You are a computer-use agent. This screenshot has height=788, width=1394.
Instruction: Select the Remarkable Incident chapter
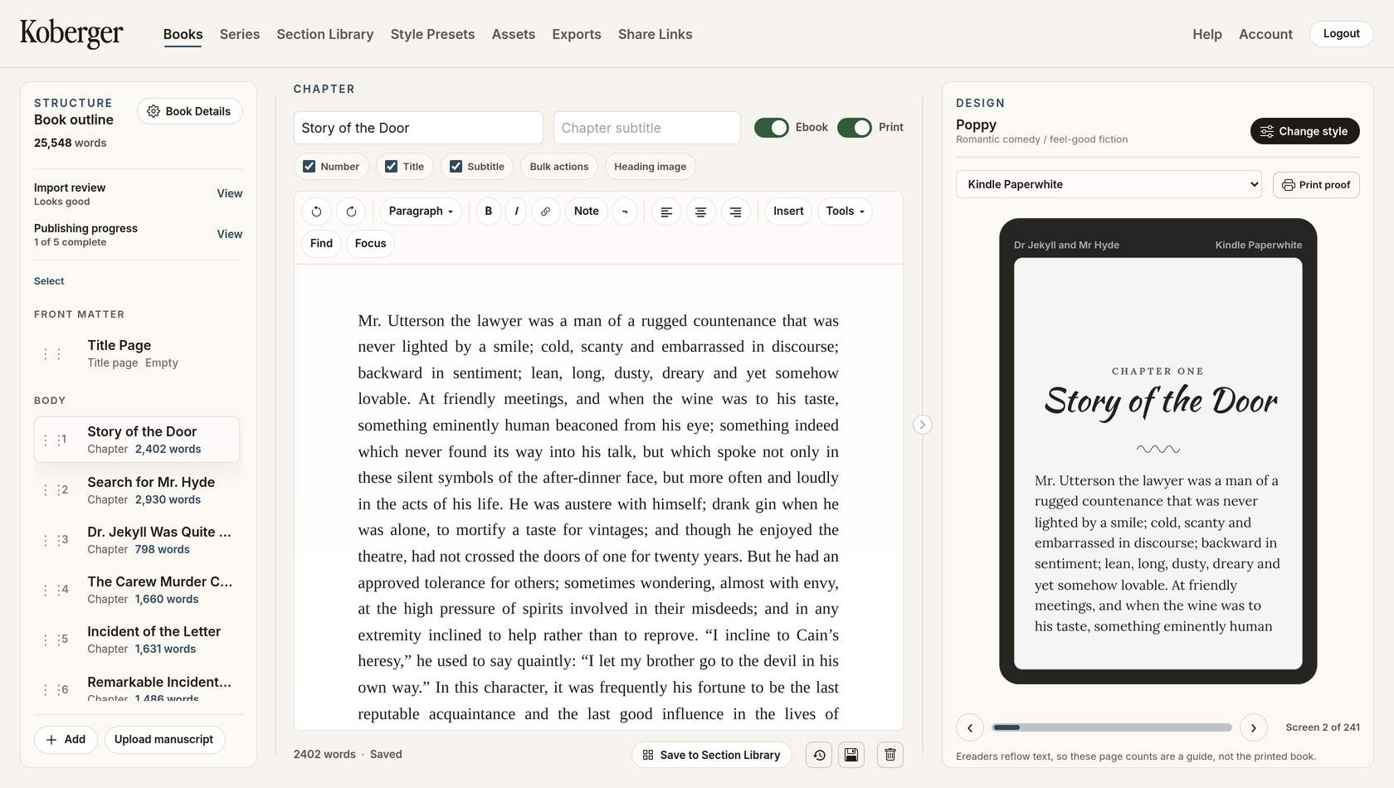click(137, 687)
